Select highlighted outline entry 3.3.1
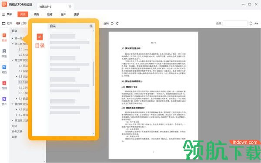The width and height of the screenshot is (261, 163). [x=23, y=82]
